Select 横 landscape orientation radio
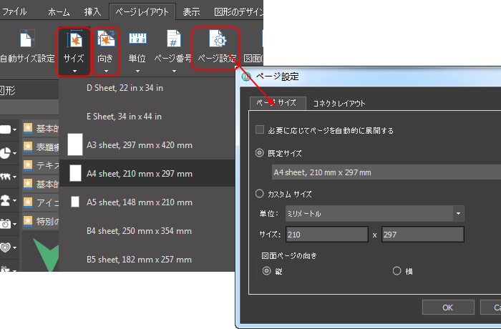 point(397,271)
